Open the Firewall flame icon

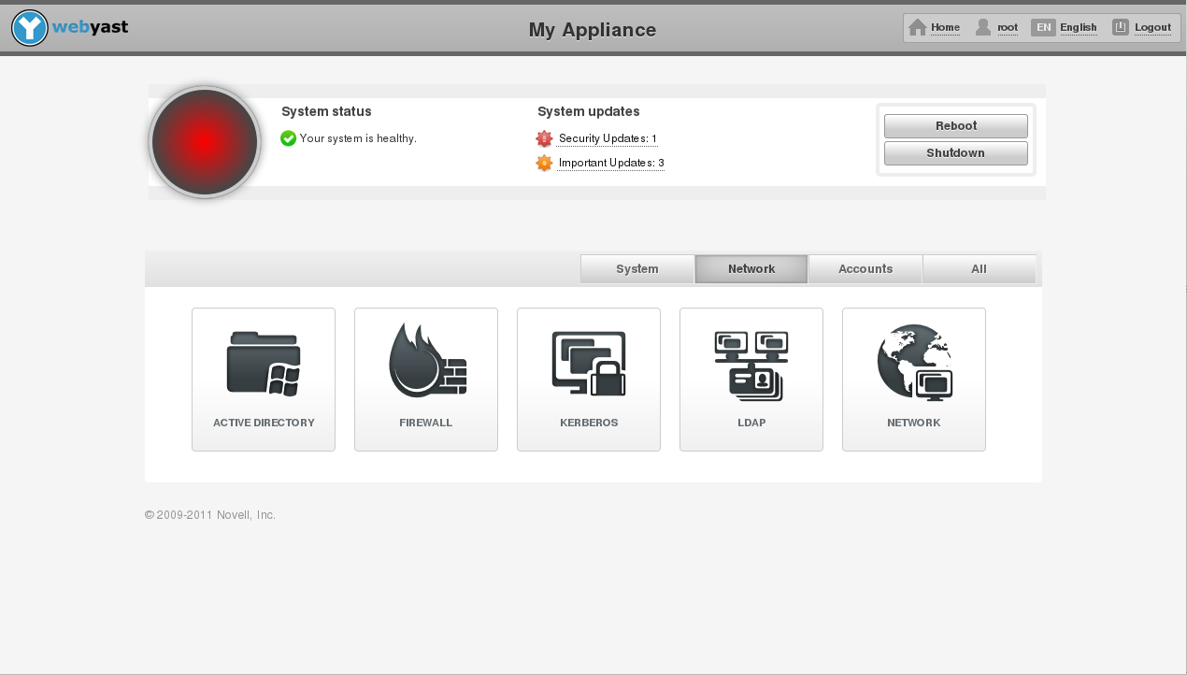coord(426,362)
